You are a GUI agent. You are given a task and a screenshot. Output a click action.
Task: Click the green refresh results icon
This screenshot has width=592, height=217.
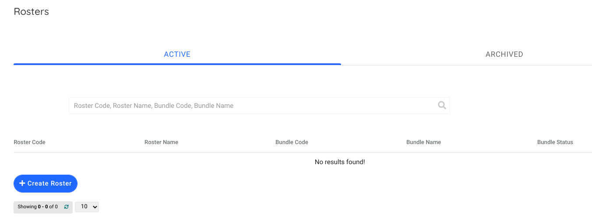pos(66,207)
